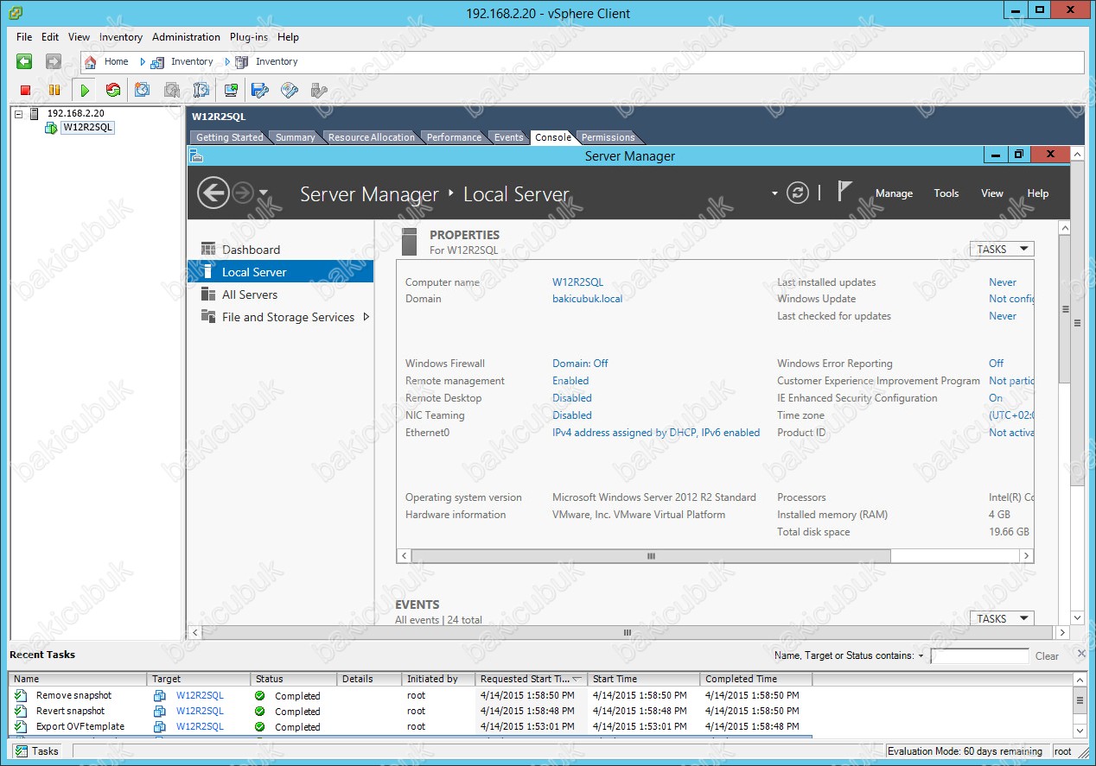Click the Remove snapshot task row icon
Image resolution: width=1096 pixels, height=766 pixels.
[x=21, y=695]
